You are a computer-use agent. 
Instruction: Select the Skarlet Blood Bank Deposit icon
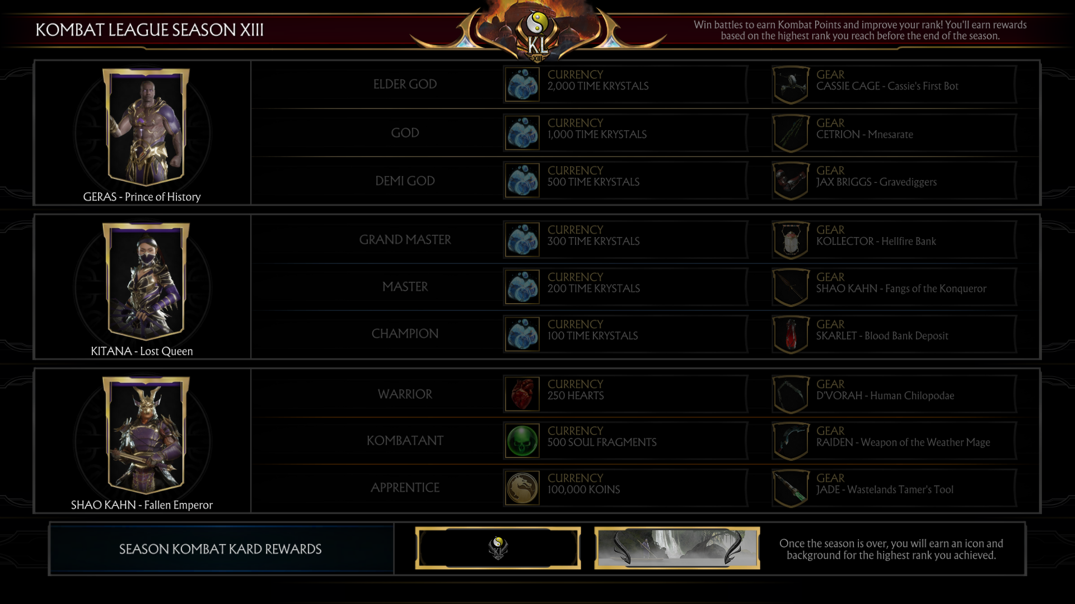(x=791, y=334)
